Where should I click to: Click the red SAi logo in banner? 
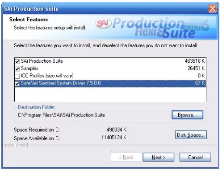click(103, 23)
